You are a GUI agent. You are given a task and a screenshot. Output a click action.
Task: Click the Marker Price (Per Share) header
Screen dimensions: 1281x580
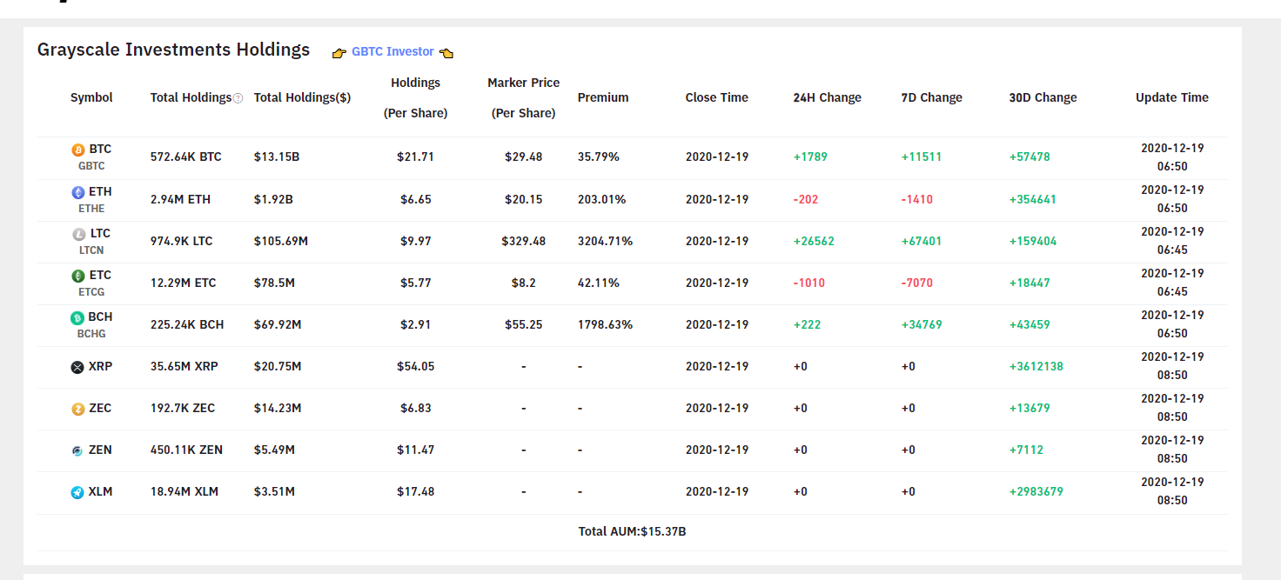point(523,97)
